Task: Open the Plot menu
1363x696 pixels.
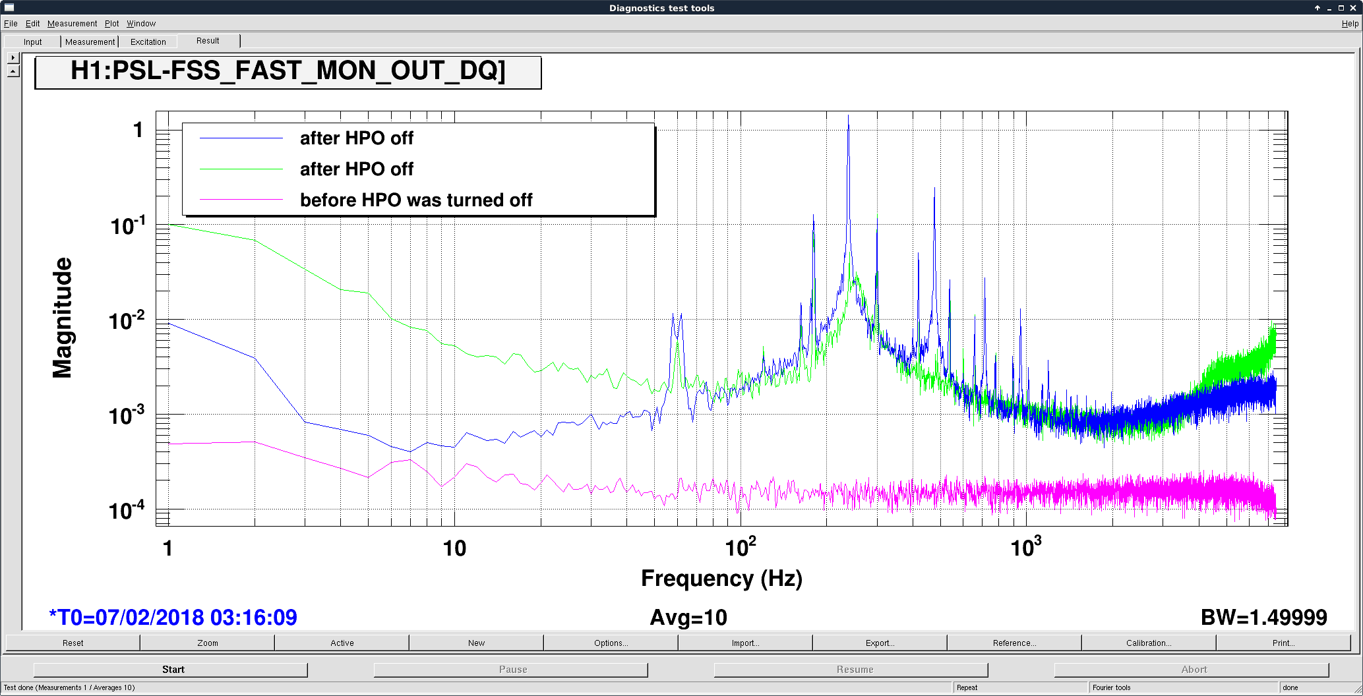Action: click(x=111, y=24)
